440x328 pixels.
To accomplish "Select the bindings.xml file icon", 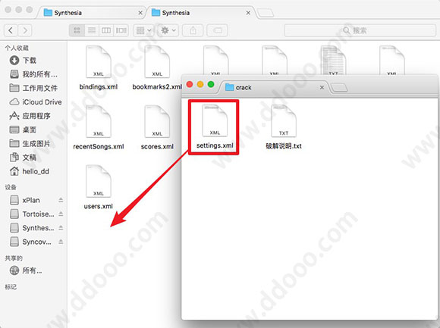I will pyautogui.click(x=98, y=62).
